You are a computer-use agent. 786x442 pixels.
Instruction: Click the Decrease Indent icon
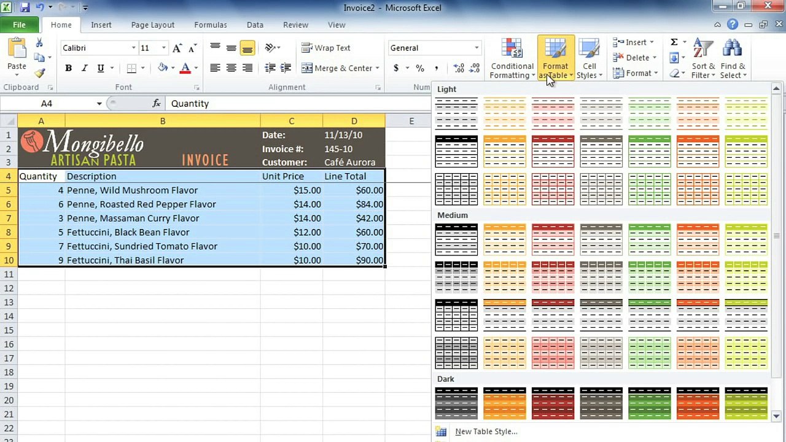[x=270, y=68]
